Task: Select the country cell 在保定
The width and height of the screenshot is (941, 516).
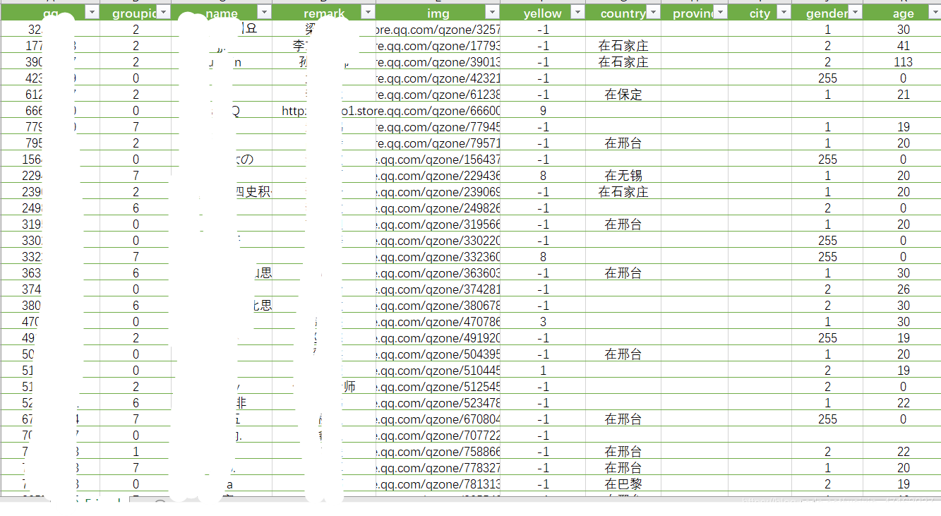Action: pos(623,95)
